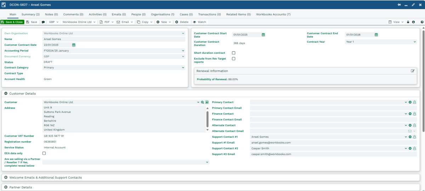This screenshot has width=425, height=191.
Task: Open Alternate Contact person icon
Action: pyautogui.click(x=414, y=125)
